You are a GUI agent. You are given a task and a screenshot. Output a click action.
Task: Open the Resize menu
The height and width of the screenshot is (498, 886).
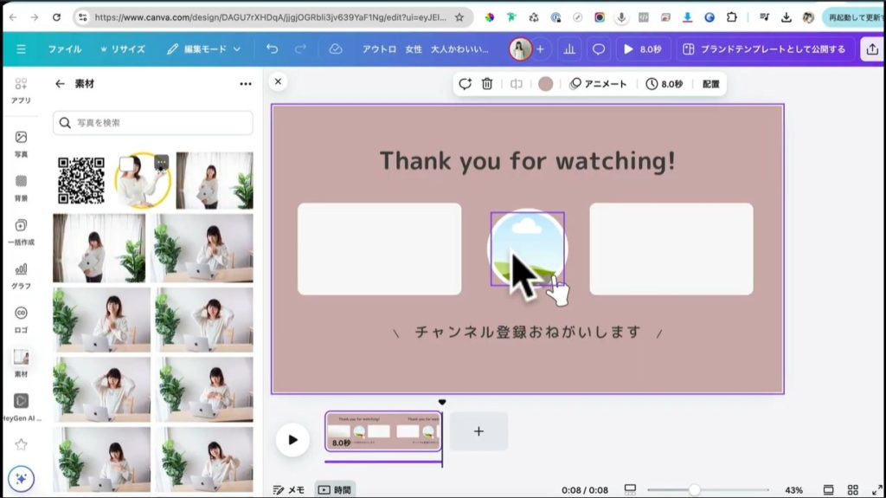tap(122, 49)
